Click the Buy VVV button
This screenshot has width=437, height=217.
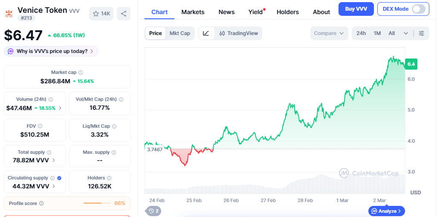coord(356,9)
